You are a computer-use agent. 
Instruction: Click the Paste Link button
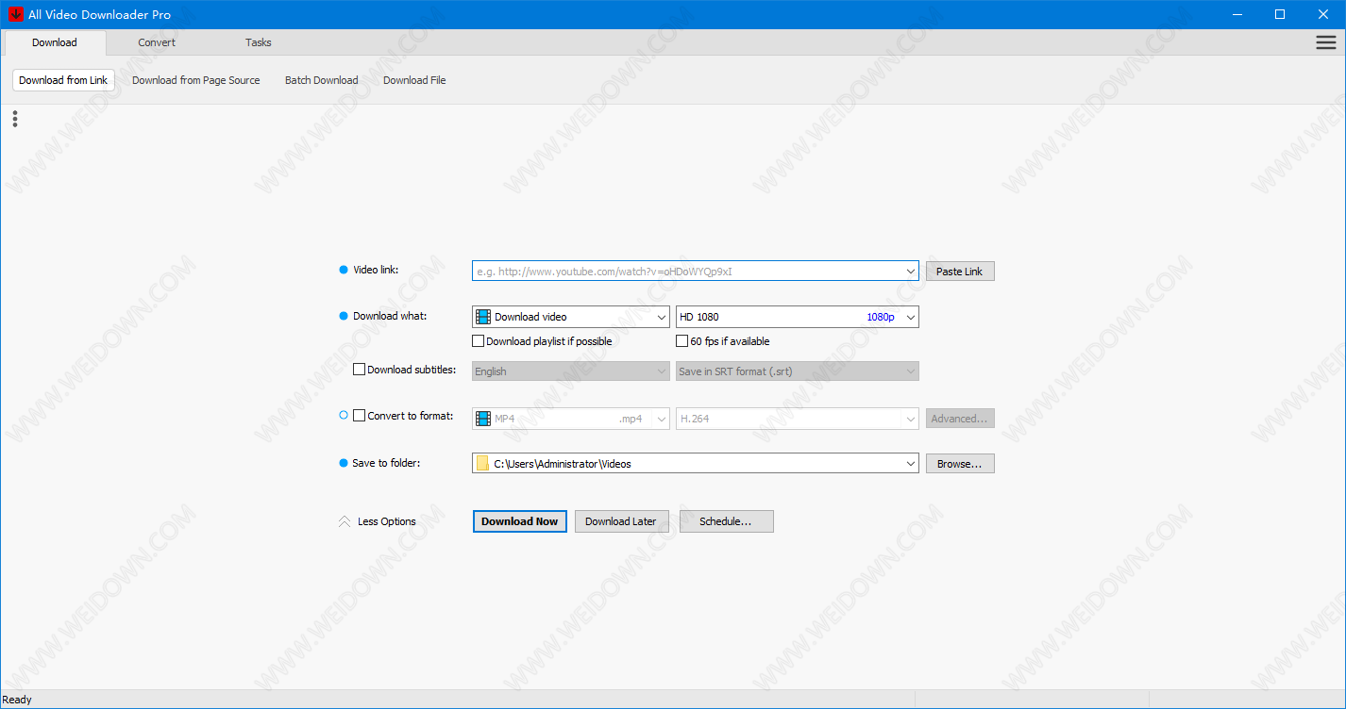click(960, 272)
